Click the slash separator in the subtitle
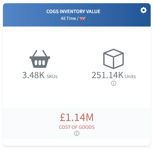Screen dimensions: 153x149 point(78,18)
